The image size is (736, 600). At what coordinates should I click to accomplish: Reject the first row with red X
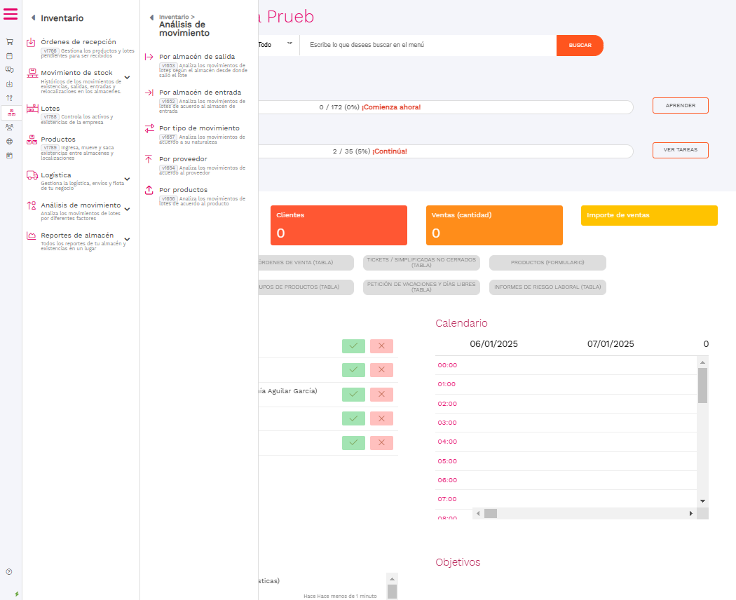pyautogui.click(x=381, y=346)
